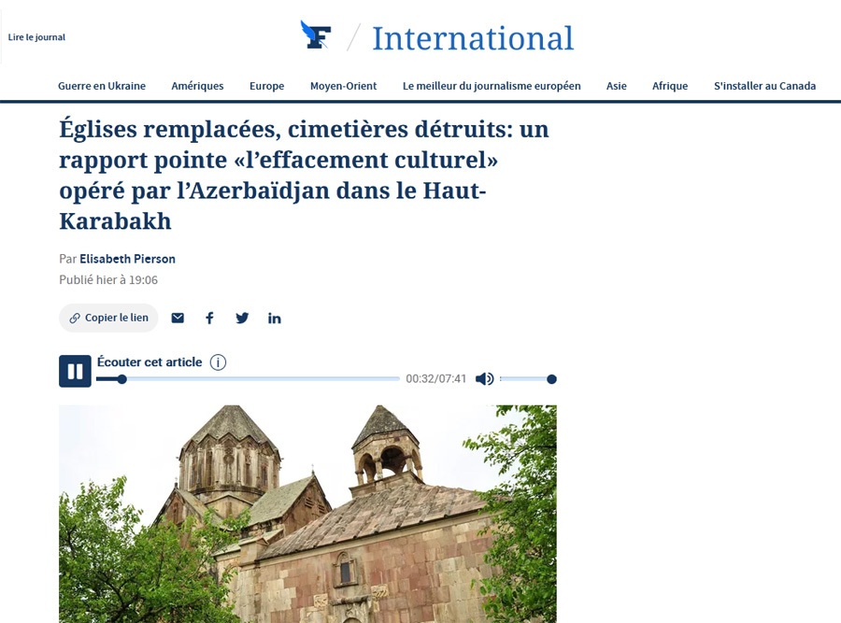Viewport: 841px width, 623px height.
Task: Click the Publié hier à 19:06 text
Action: pos(108,280)
